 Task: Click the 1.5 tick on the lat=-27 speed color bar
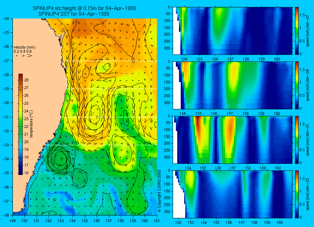[302, 15]
